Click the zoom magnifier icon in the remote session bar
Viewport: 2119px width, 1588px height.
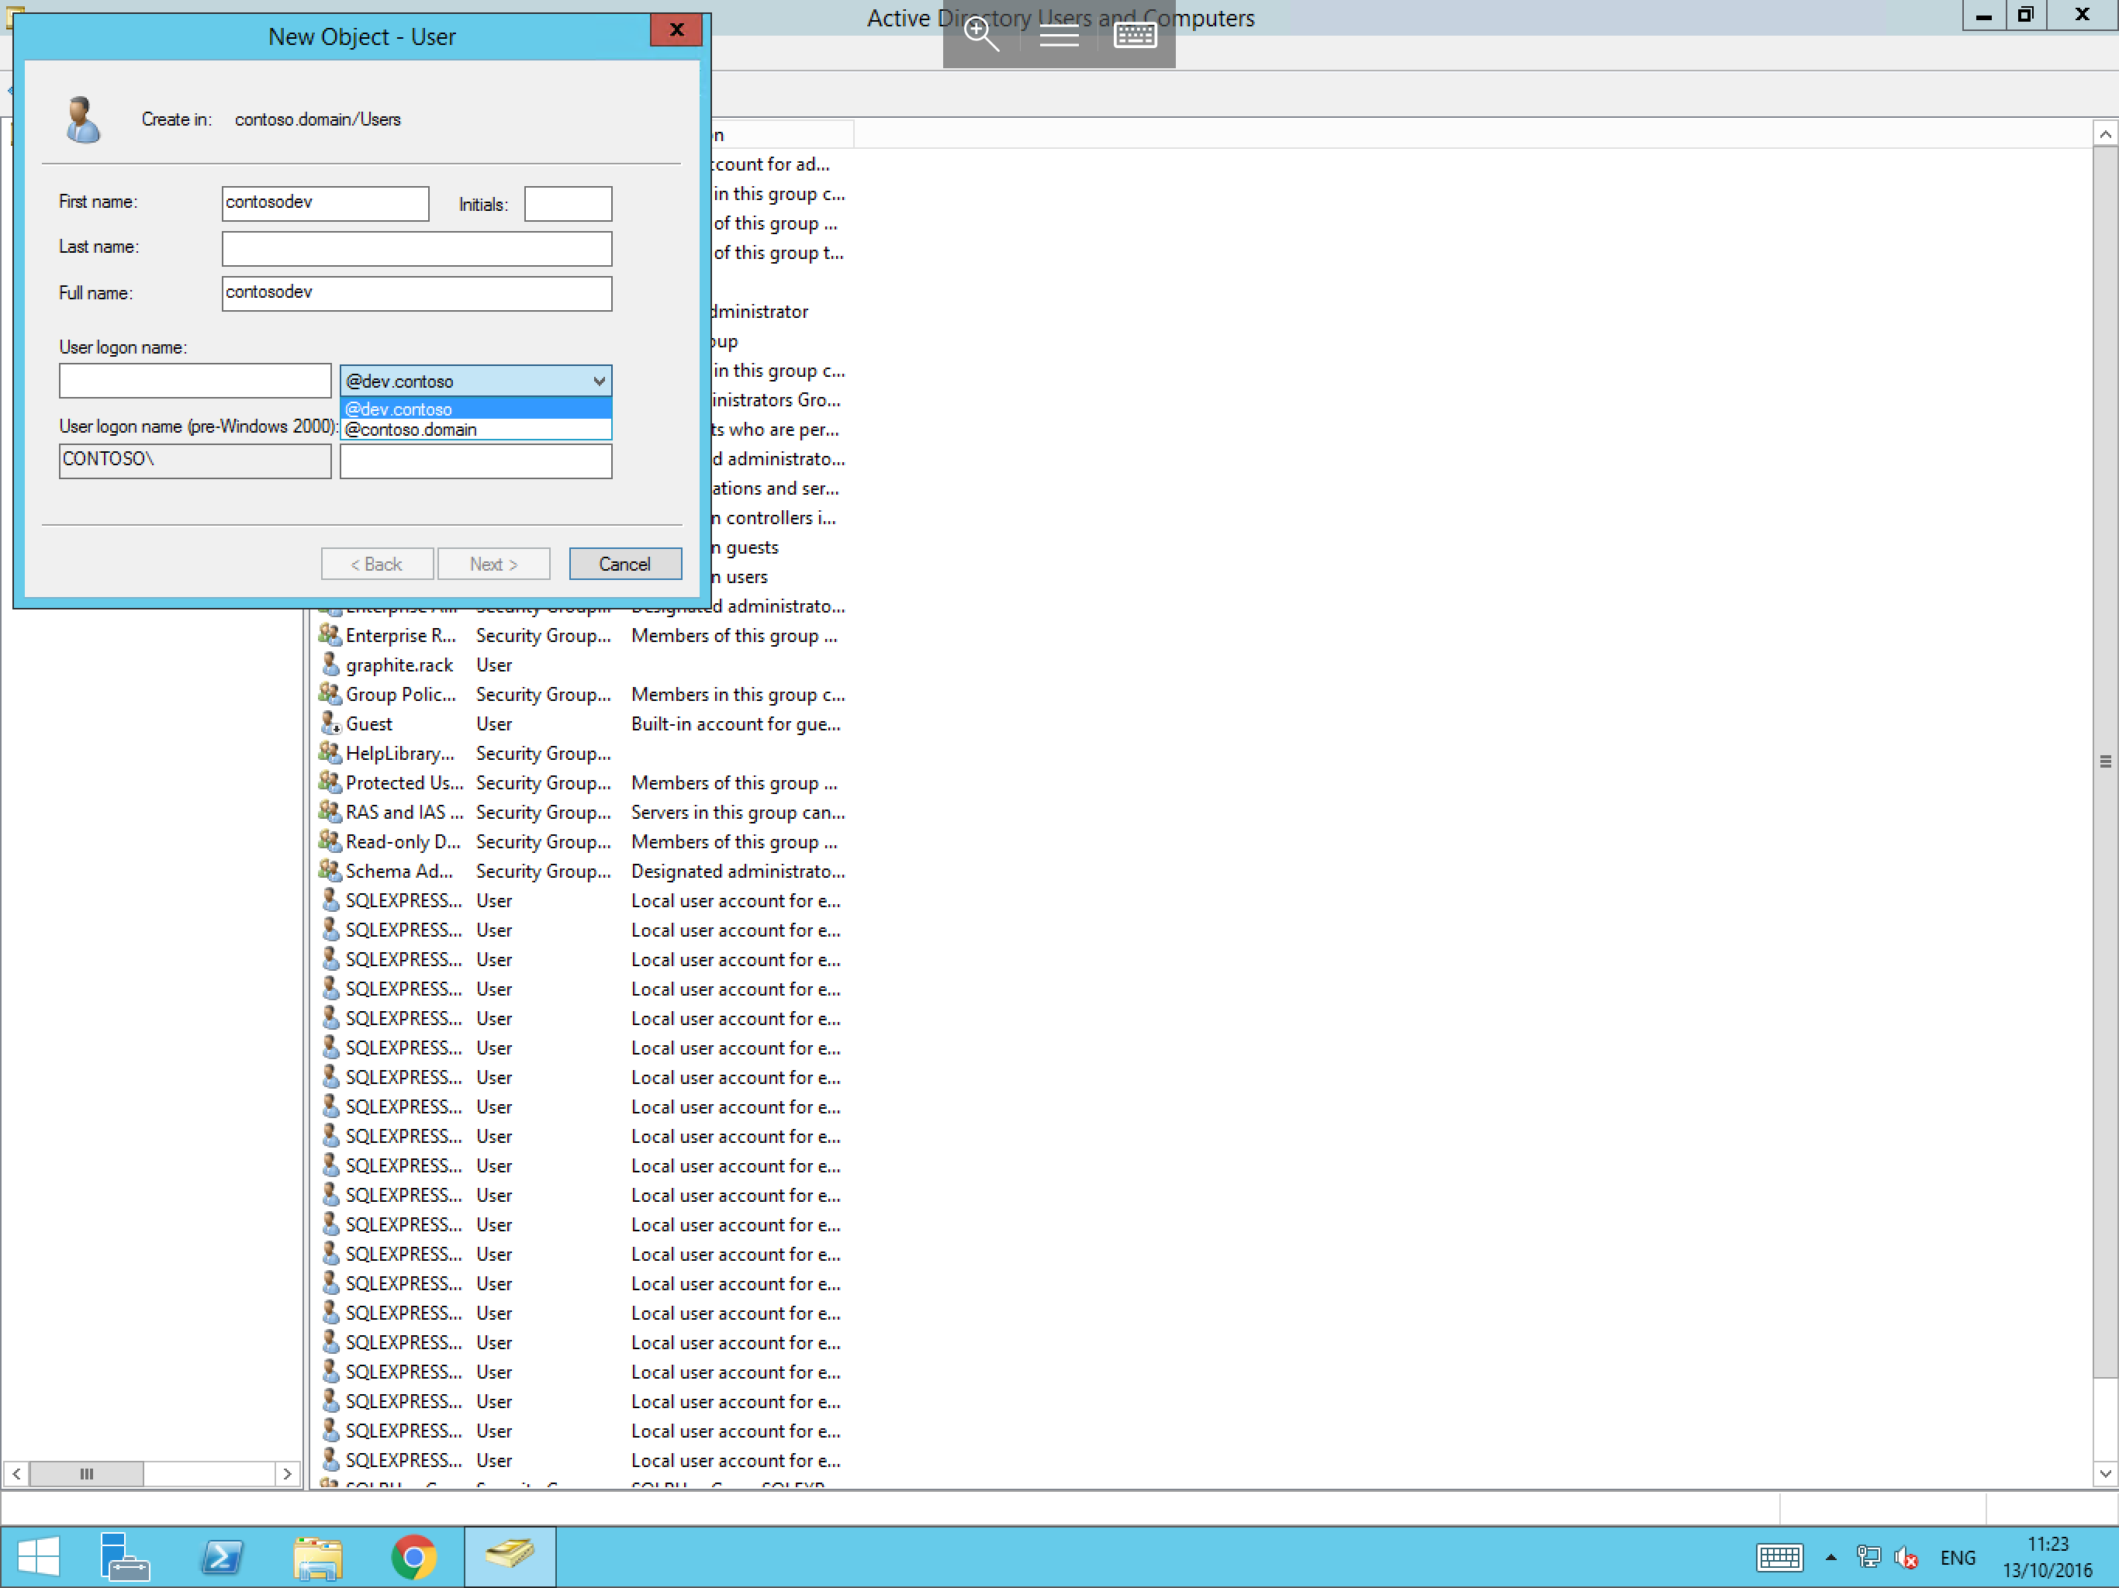pyautogui.click(x=981, y=36)
